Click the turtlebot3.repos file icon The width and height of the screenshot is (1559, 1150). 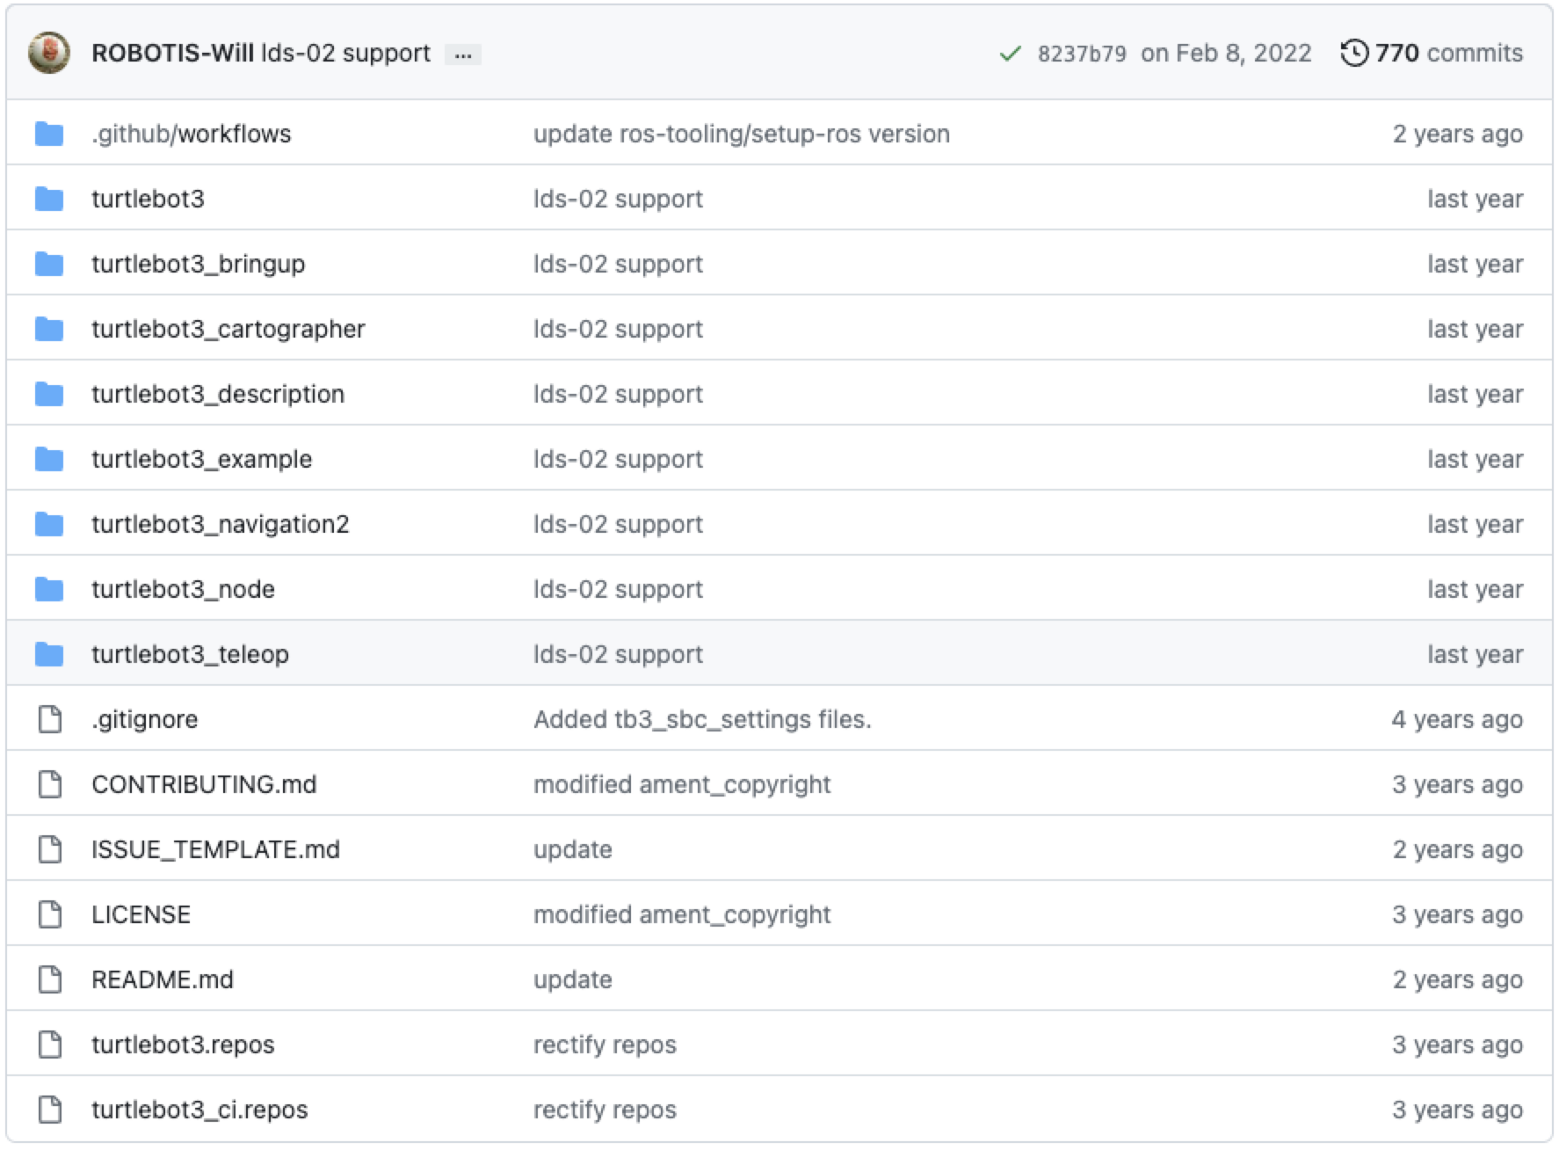(50, 1044)
